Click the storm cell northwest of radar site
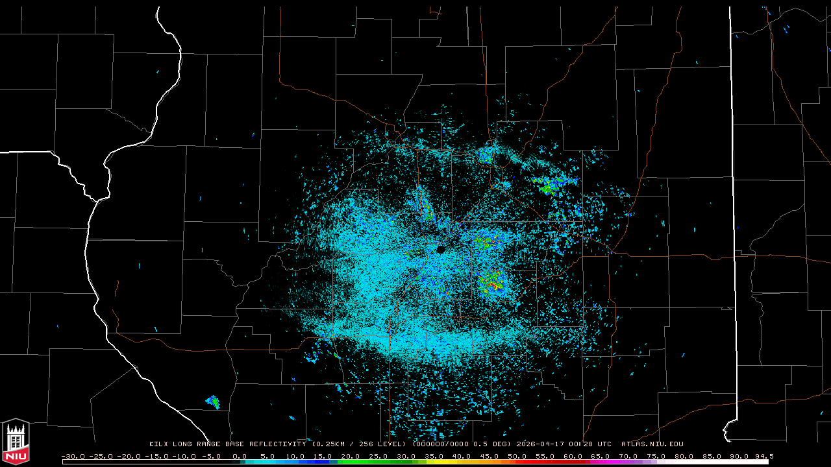The height and width of the screenshot is (467, 831). [x=425, y=206]
